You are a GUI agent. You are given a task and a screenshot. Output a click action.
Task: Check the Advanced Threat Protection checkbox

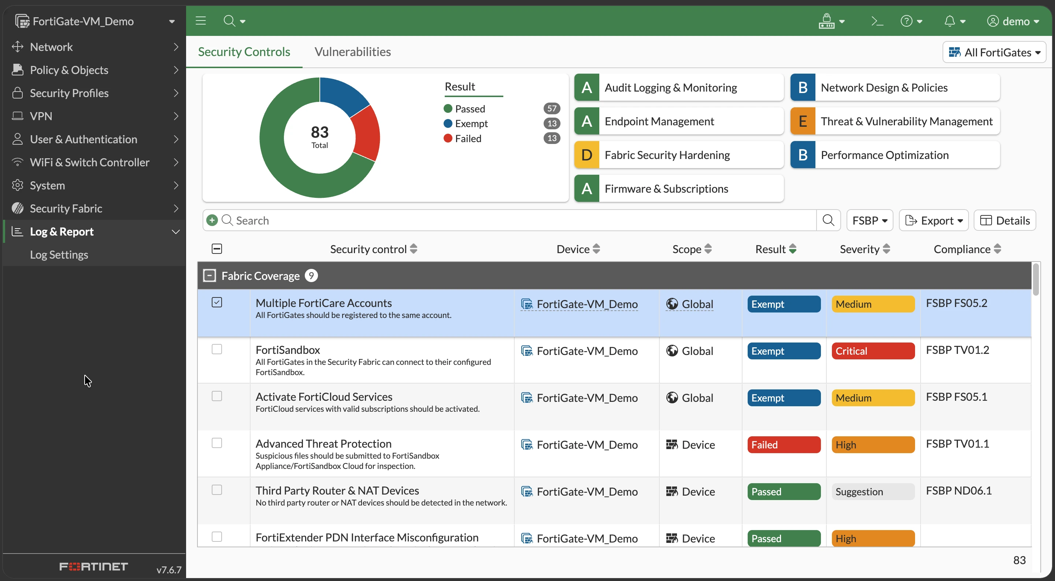point(216,443)
